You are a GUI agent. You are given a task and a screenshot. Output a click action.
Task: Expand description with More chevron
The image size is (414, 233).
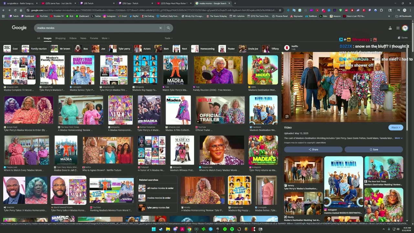coord(398,138)
